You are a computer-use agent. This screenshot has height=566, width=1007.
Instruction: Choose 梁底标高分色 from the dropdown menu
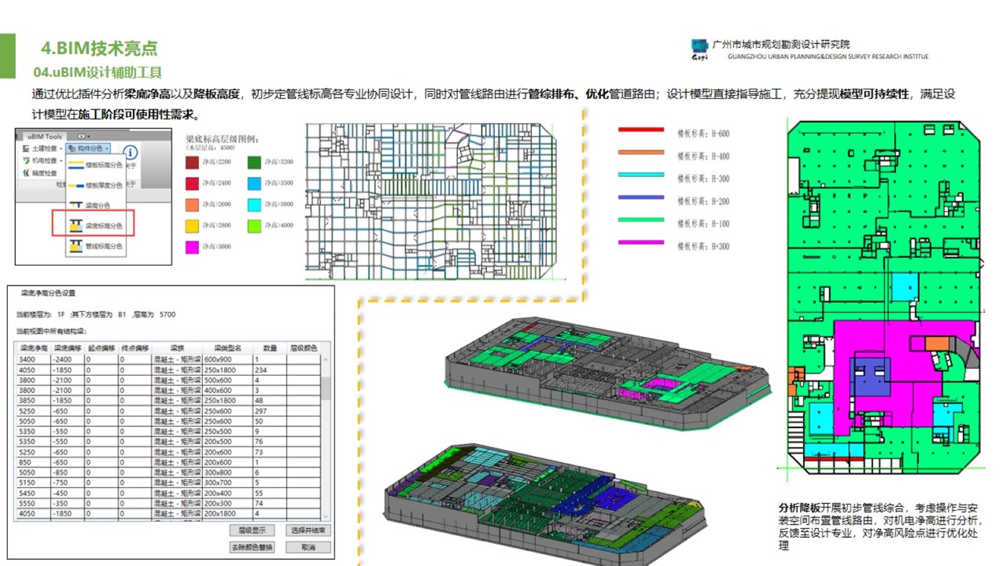click(96, 226)
